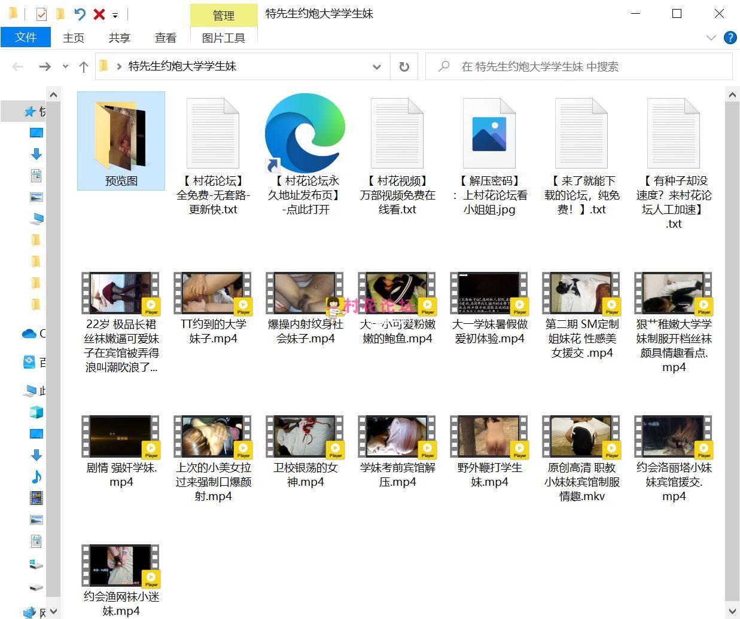Screen dimensions: 740x619
Task: Navigate forward with the right arrow button
Action: pos(45,67)
